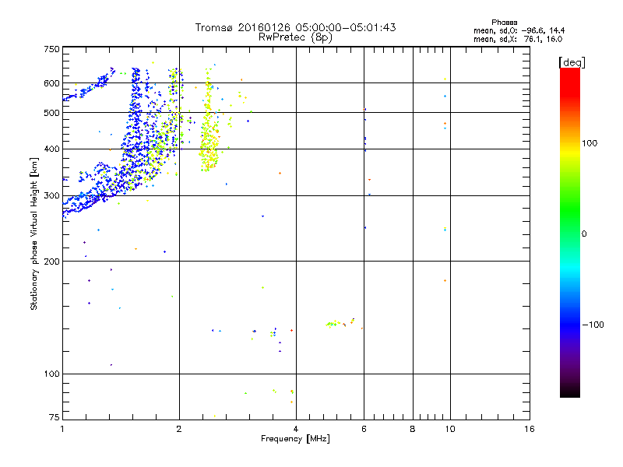Click the plot title 'Tromsø 20160126 05:00:00-05:01:43'
This screenshot has height=467, width=623.
[x=295, y=27]
